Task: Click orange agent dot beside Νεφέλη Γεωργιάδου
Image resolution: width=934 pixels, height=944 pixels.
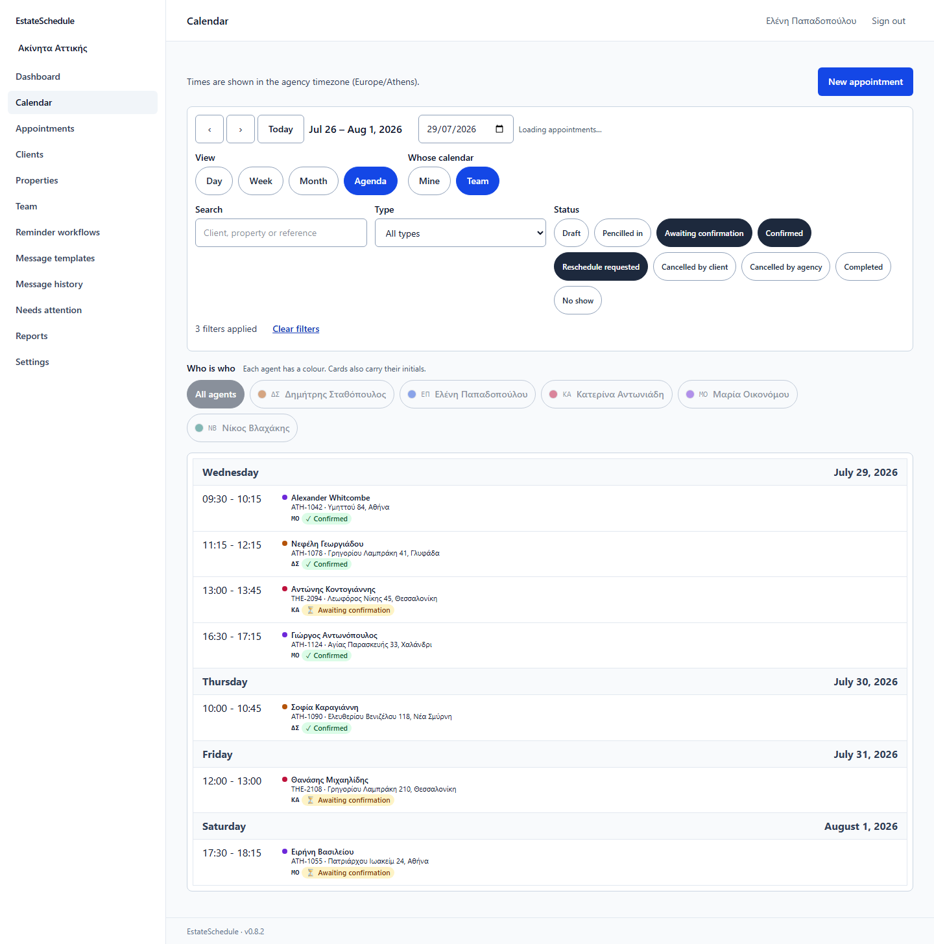Action: [x=285, y=543]
